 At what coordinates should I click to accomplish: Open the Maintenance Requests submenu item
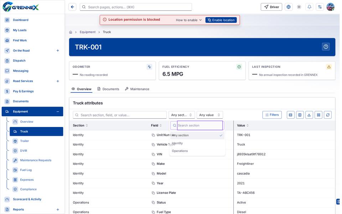pyautogui.click(x=36, y=160)
